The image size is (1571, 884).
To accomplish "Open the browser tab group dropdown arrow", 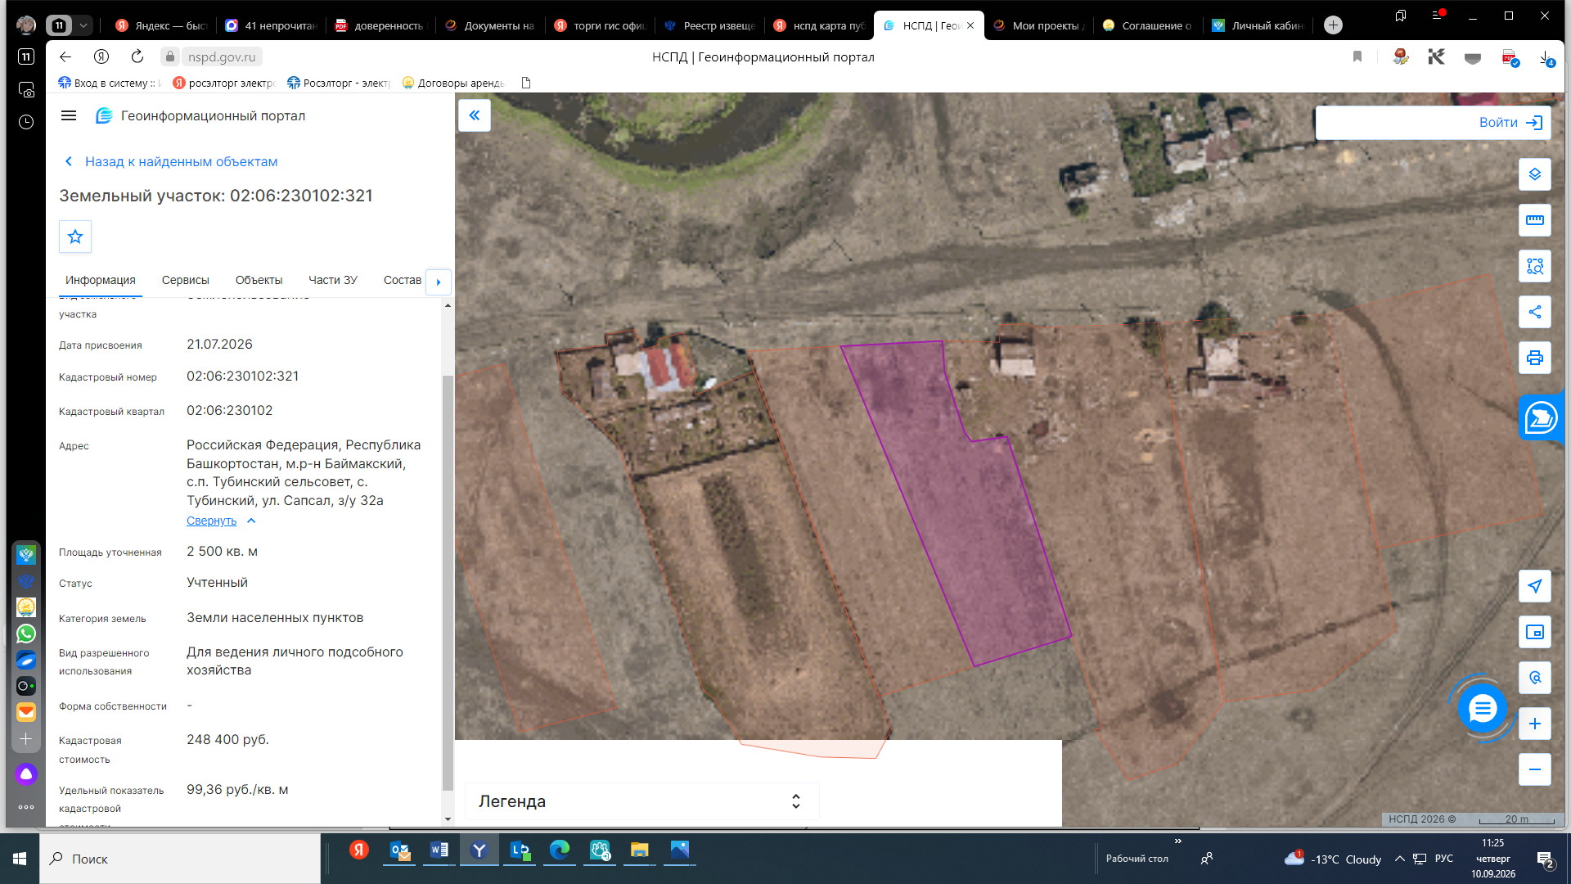I will (x=83, y=25).
